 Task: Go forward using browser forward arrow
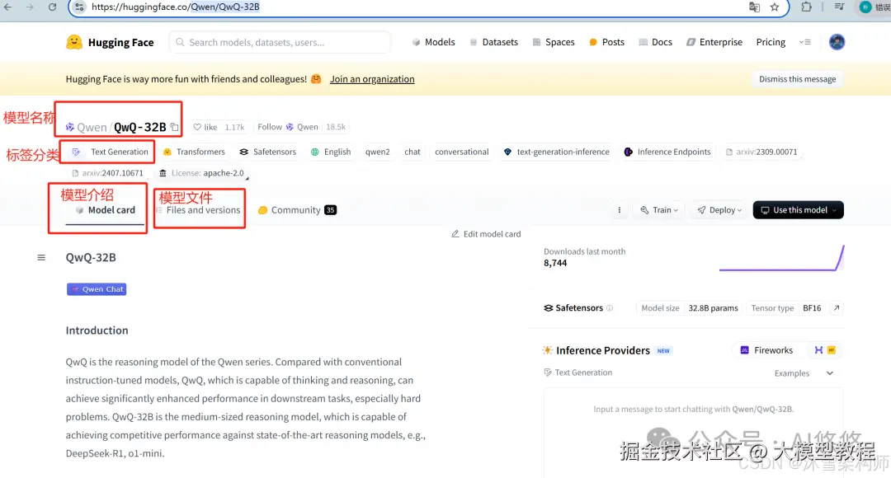(x=30, y=7)
